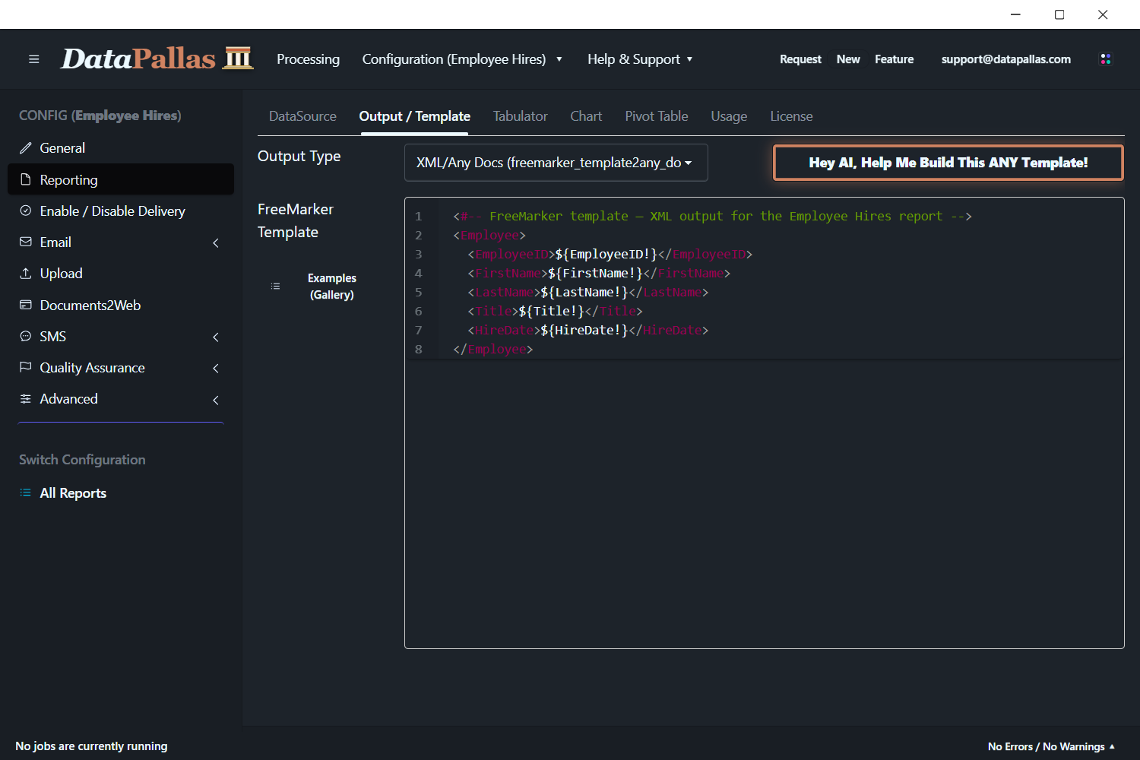Open Configuration (Employee Hires) dropdown menu

[462, 59]
